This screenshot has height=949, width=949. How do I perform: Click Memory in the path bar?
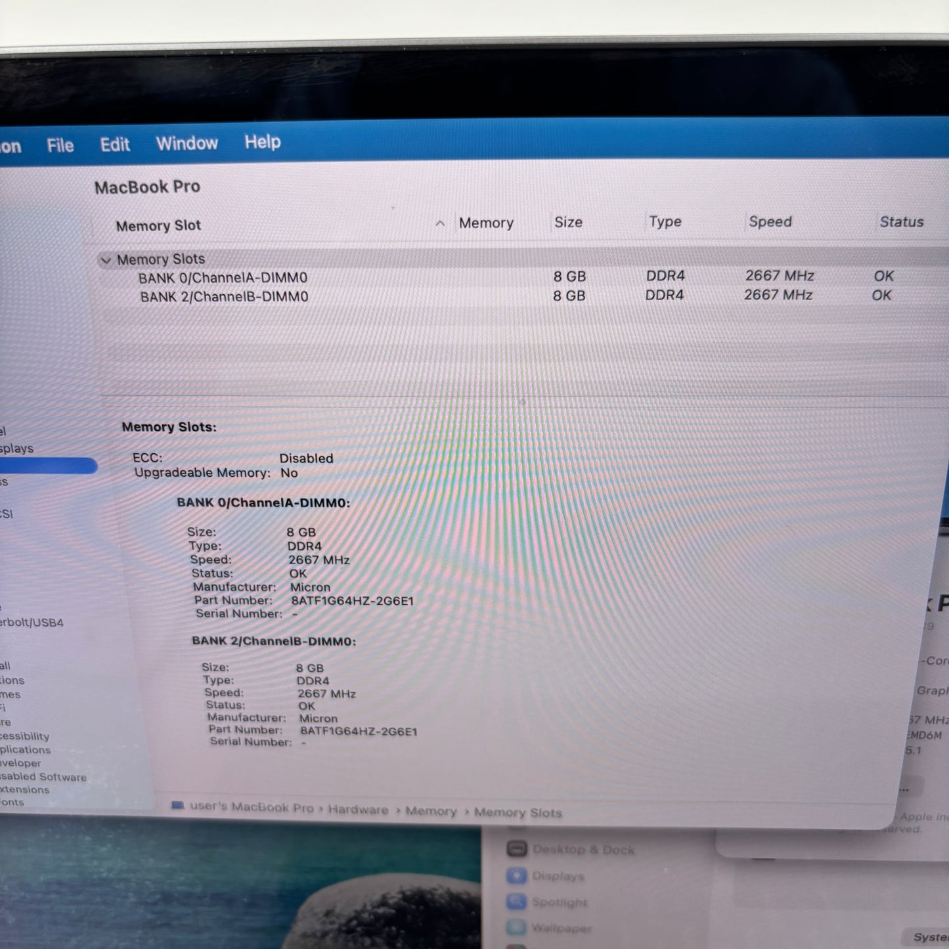431,811
